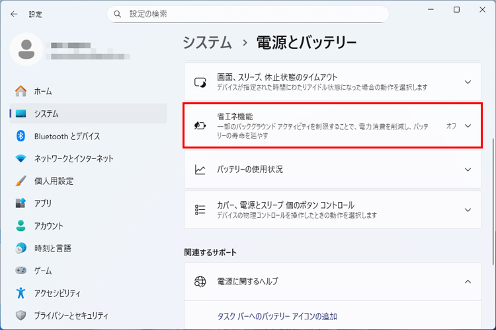Open アプリ settings page
Viewport: 496px width, 330px height.
coord(43,203)
